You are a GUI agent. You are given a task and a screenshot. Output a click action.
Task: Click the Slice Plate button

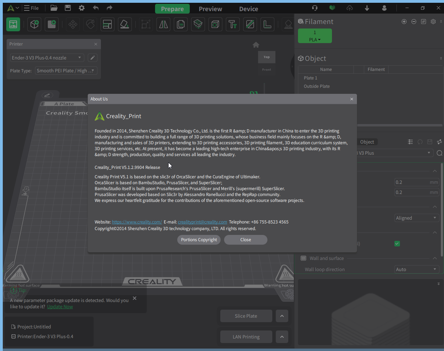(x=246, y=316)
